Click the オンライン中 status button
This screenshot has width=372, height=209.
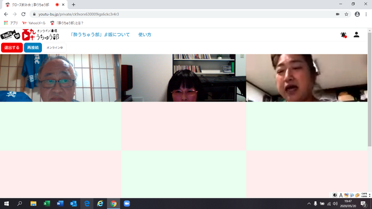click(x=55, y=48)
